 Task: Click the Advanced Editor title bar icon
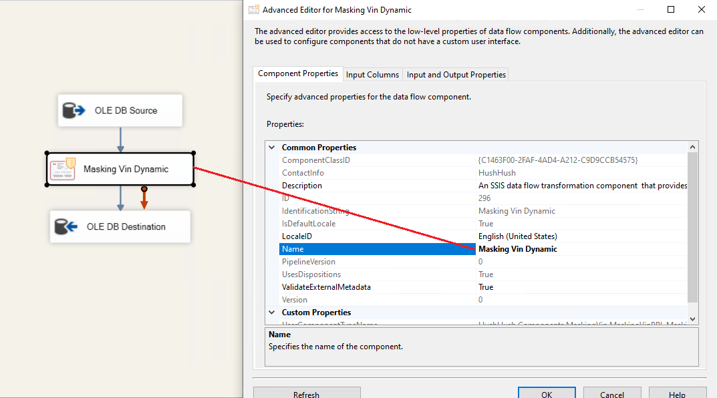point(253,10)
